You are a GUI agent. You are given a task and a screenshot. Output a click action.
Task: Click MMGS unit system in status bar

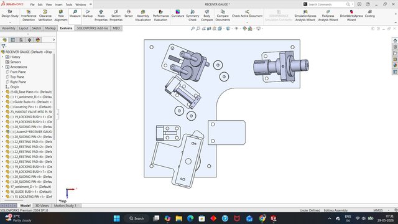pyautogui.click(x=378, y=210)
